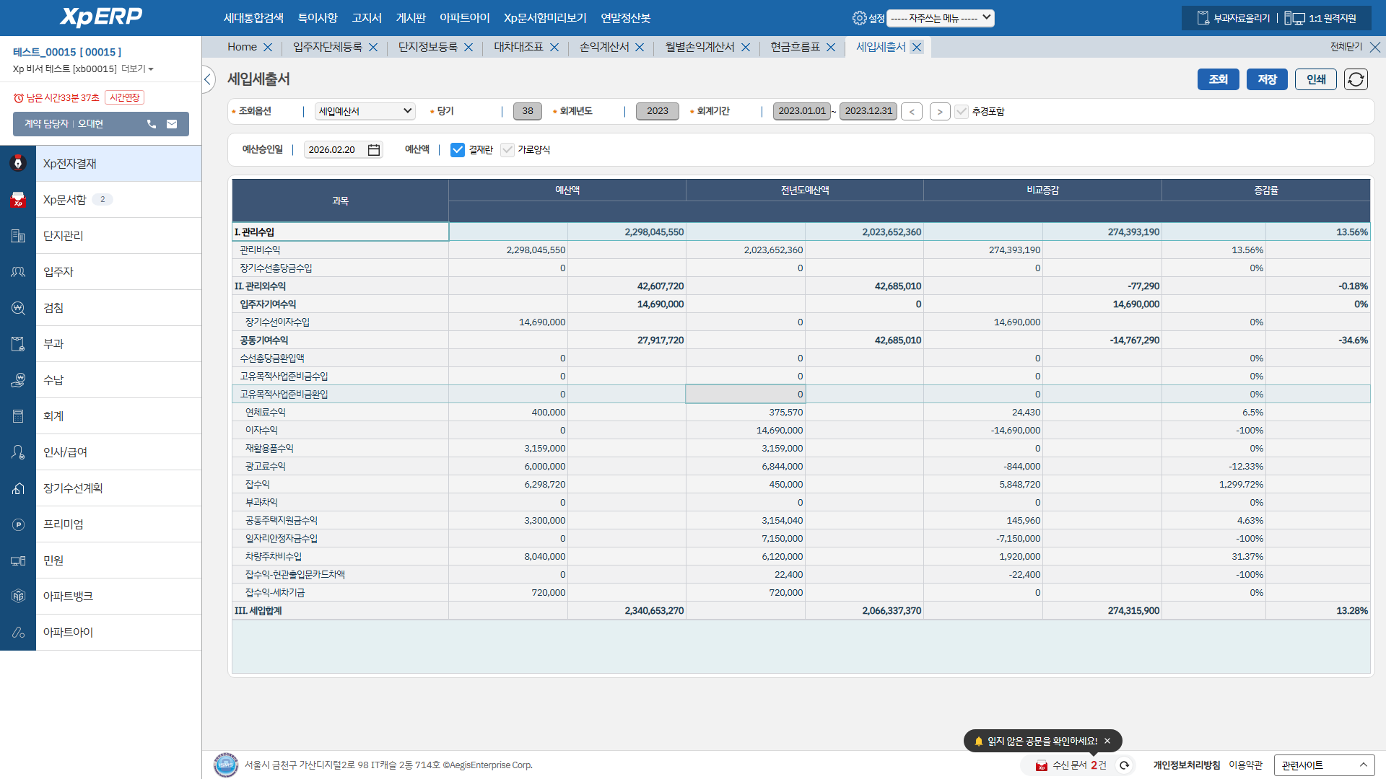The height and width of the screenshot is (779, 1386).
Task: Open the 관련사이트 dropdown in footer
Action: click(1323, 765)
